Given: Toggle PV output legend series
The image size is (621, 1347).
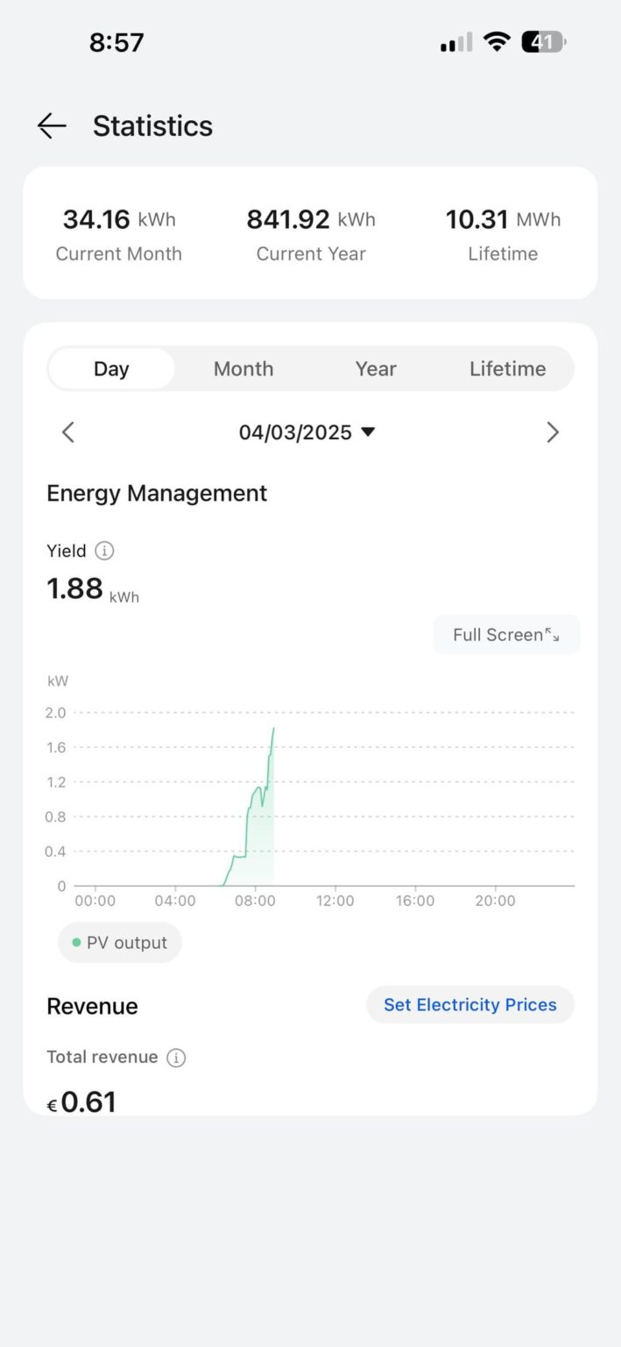Looking at the screenshot, I should point(120,943).
